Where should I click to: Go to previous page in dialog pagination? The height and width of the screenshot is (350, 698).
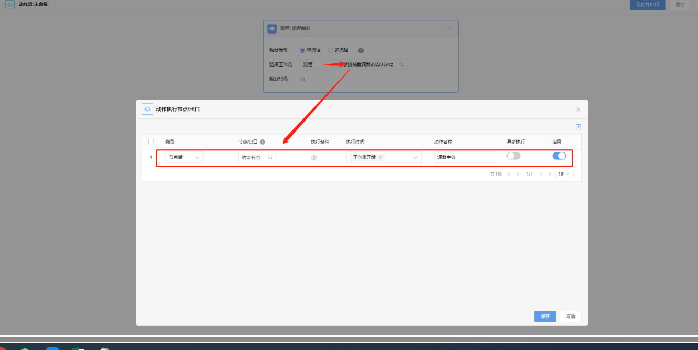[518, 174]
